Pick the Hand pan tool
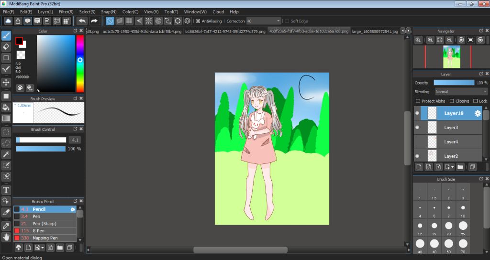This screenshot has width=490, height=260. coord(6,237)
